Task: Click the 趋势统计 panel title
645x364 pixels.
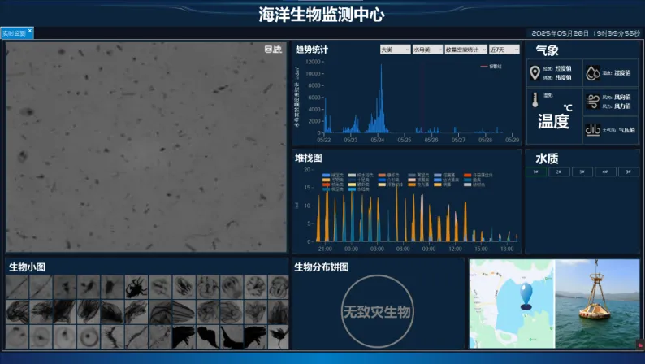Action: point(312,50)
